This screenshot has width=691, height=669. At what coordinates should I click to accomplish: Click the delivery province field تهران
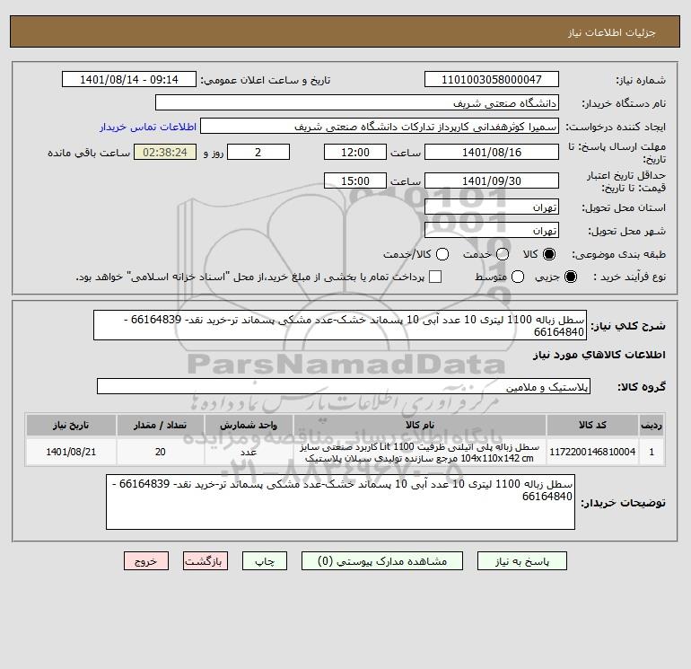492,207
